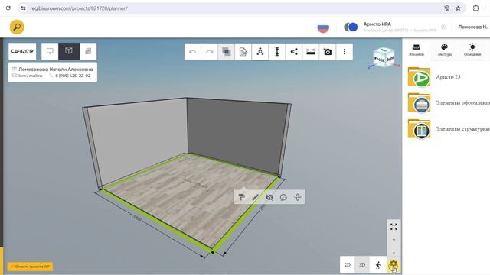This screenshot has width=490, height=275.
Task: Click the share icon in the toolbar
Action: [x=294, y=52]
